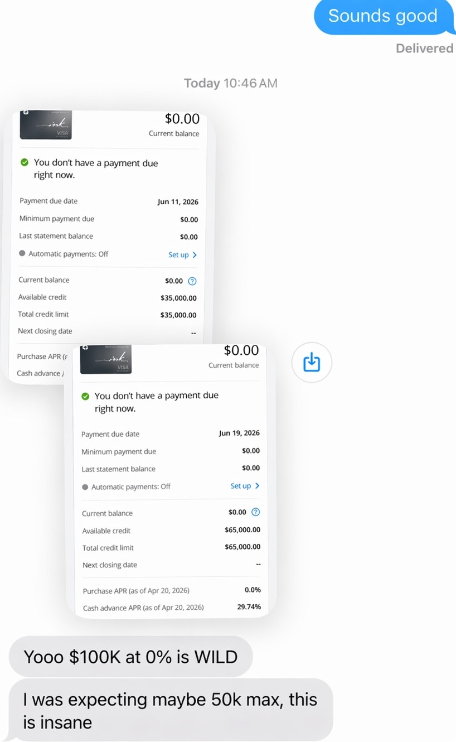
Task: Open the second Ink card screenshot with $65,000.00 limit
Action: 171,481
